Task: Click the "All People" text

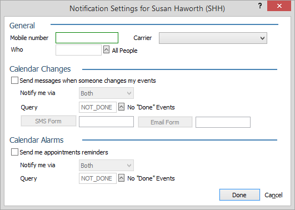Action: (x=124, y=51)
